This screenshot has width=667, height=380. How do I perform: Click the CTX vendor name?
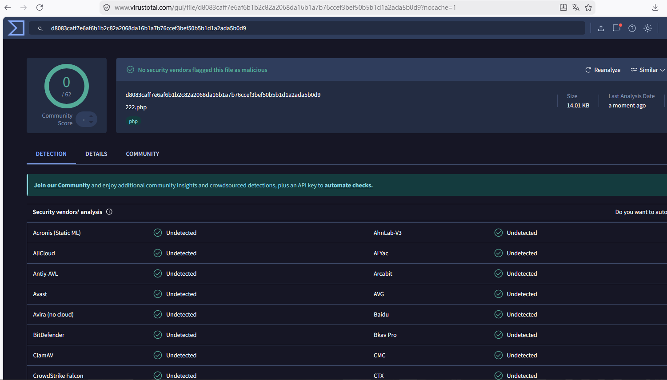(x=379, y=376)
